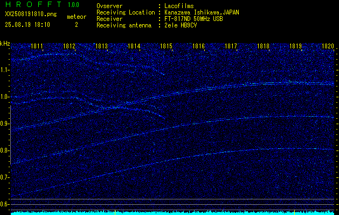The width and height of the screenshot is (339, 215).
Task: Click the 0.9 kHz frequency label
Action: [4, 124]
